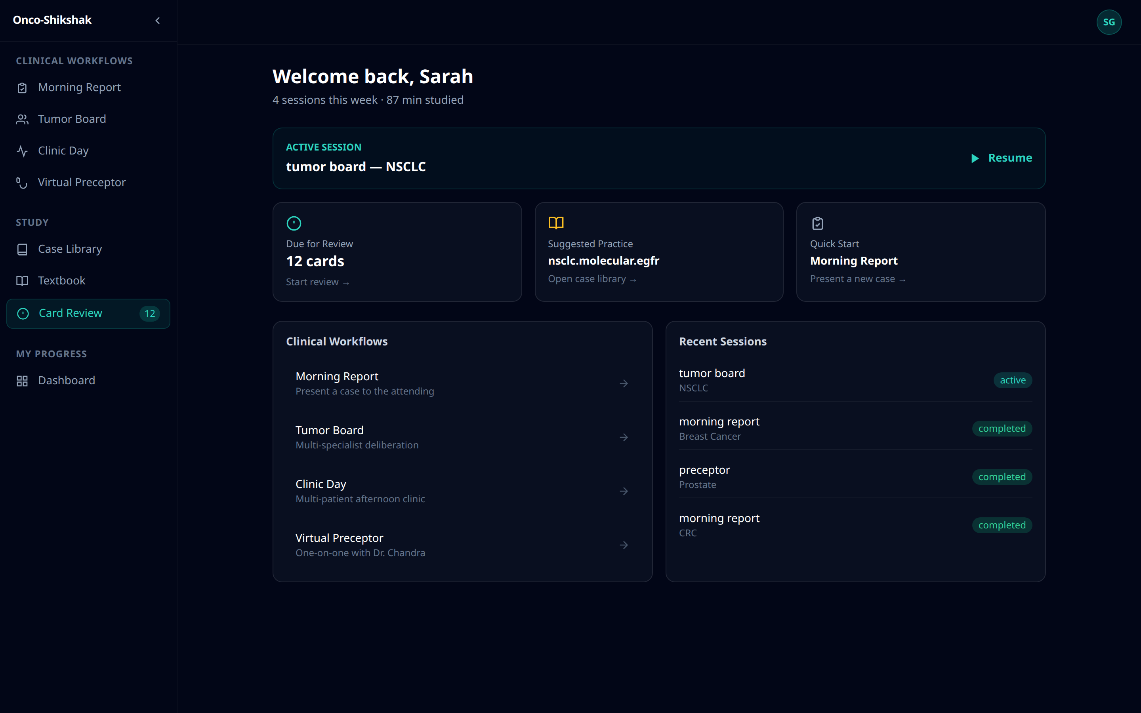This screenshot has width=1141, height=713.
Task: Click the completed badge on Breast Cancer morning report
Action: [x=1002, y=428]
